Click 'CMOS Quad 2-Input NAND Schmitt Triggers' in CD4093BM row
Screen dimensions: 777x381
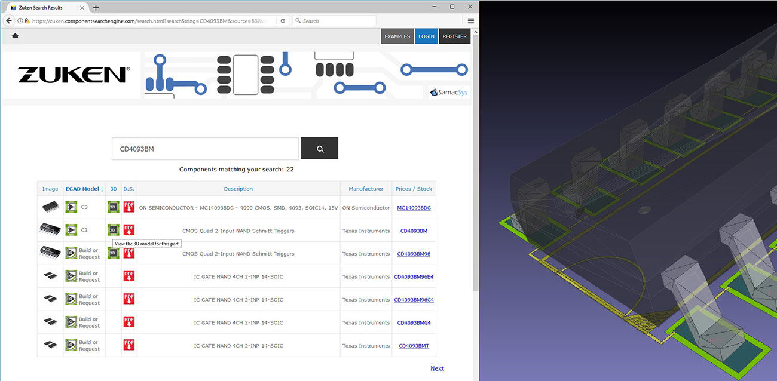point(238,231)
